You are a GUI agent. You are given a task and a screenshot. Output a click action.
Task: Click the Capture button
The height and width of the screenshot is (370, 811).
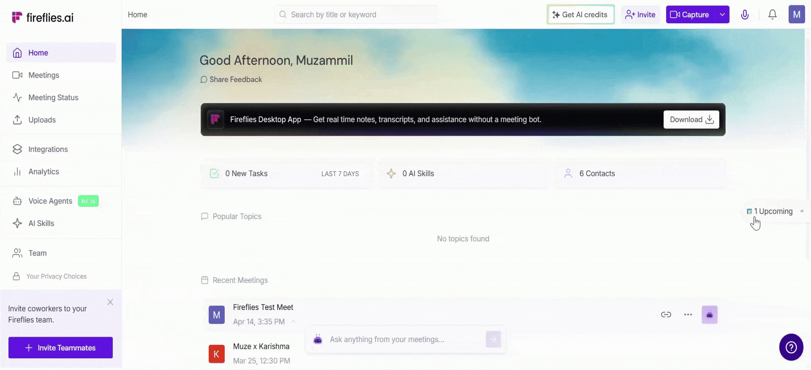pos(690,15)
